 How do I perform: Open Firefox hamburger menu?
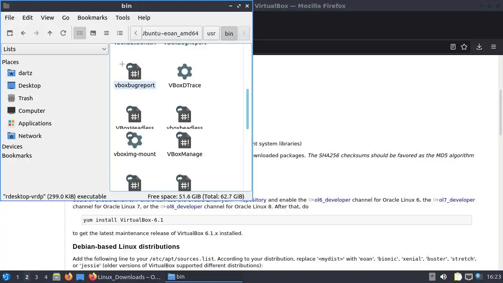[494, 47]
